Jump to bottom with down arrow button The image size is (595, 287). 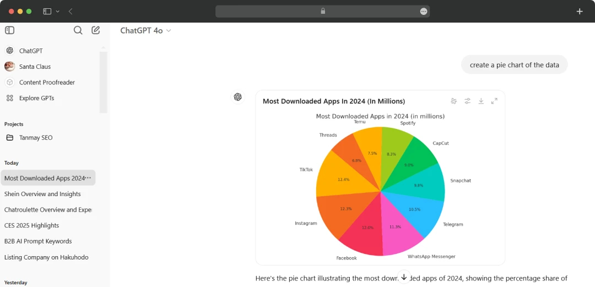[404, 277]
